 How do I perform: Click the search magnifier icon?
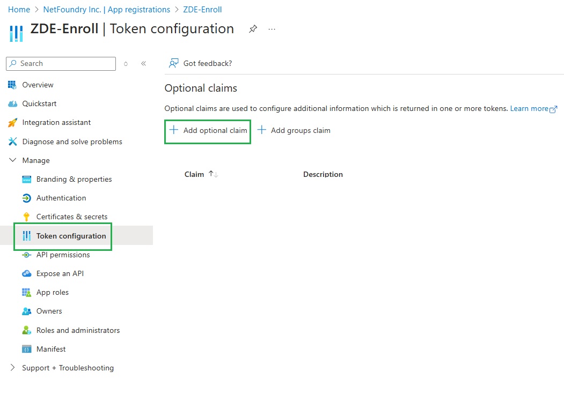point(13,63)
